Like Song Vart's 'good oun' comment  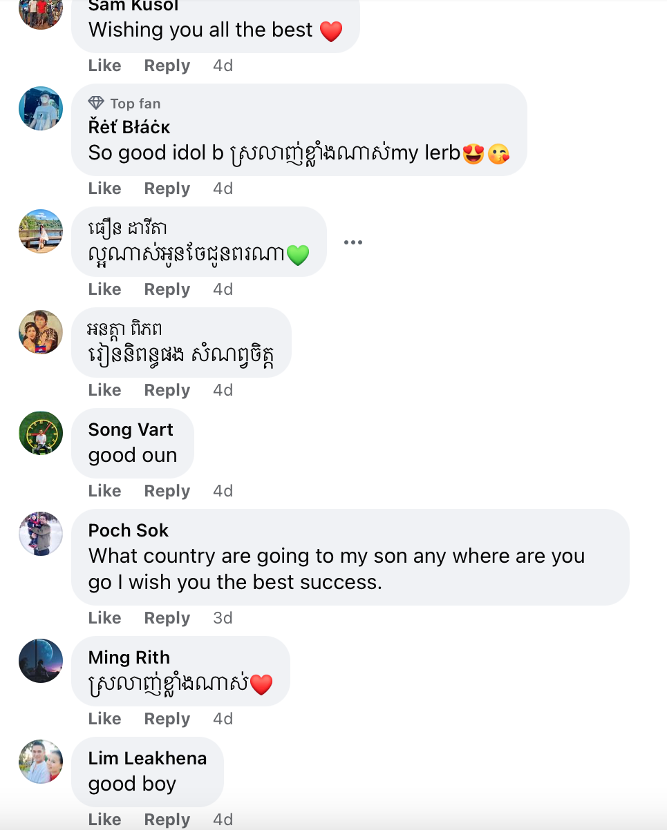point(104,491)
